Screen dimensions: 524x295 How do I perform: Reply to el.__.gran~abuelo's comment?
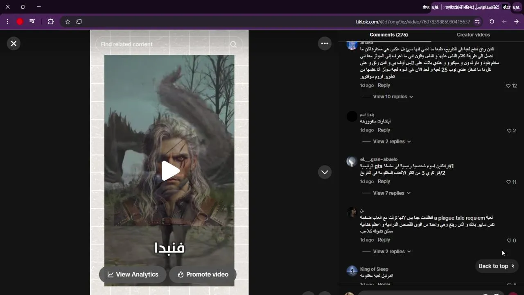[x=384, y=182]
